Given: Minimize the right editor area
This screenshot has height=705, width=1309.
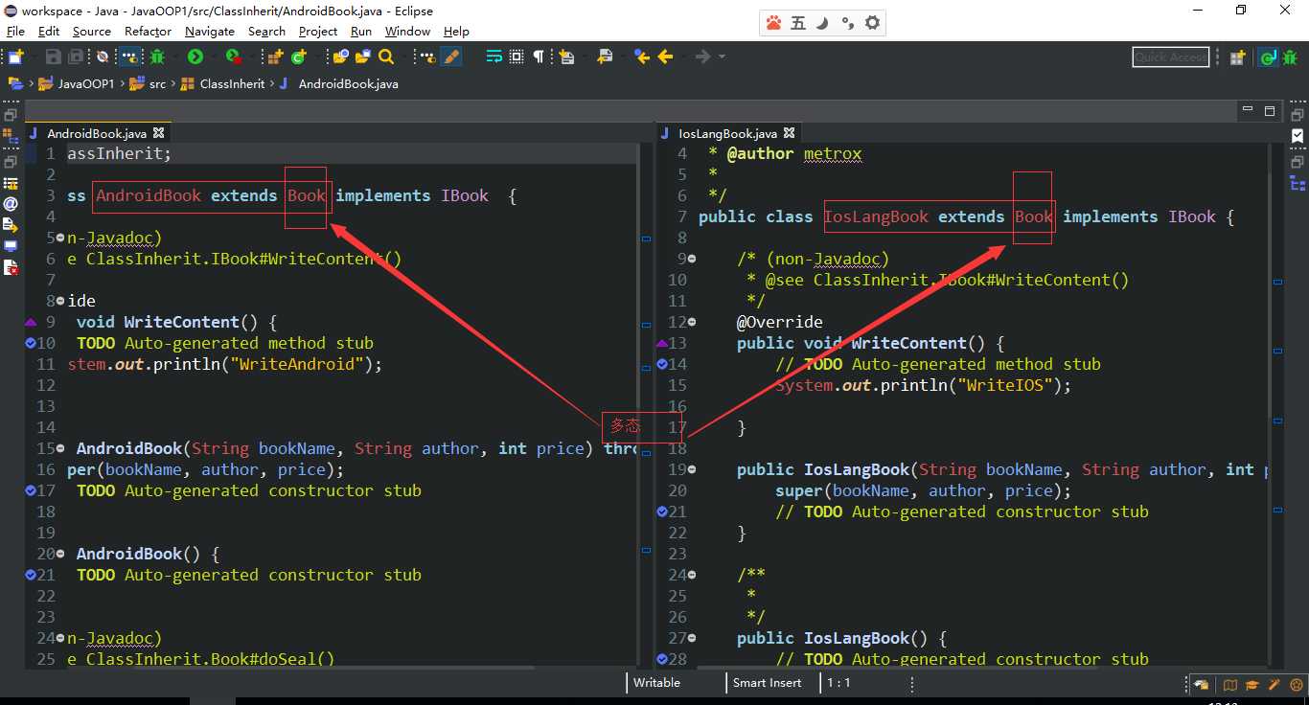Looking at the screenshot, I should click(1247, 109).
